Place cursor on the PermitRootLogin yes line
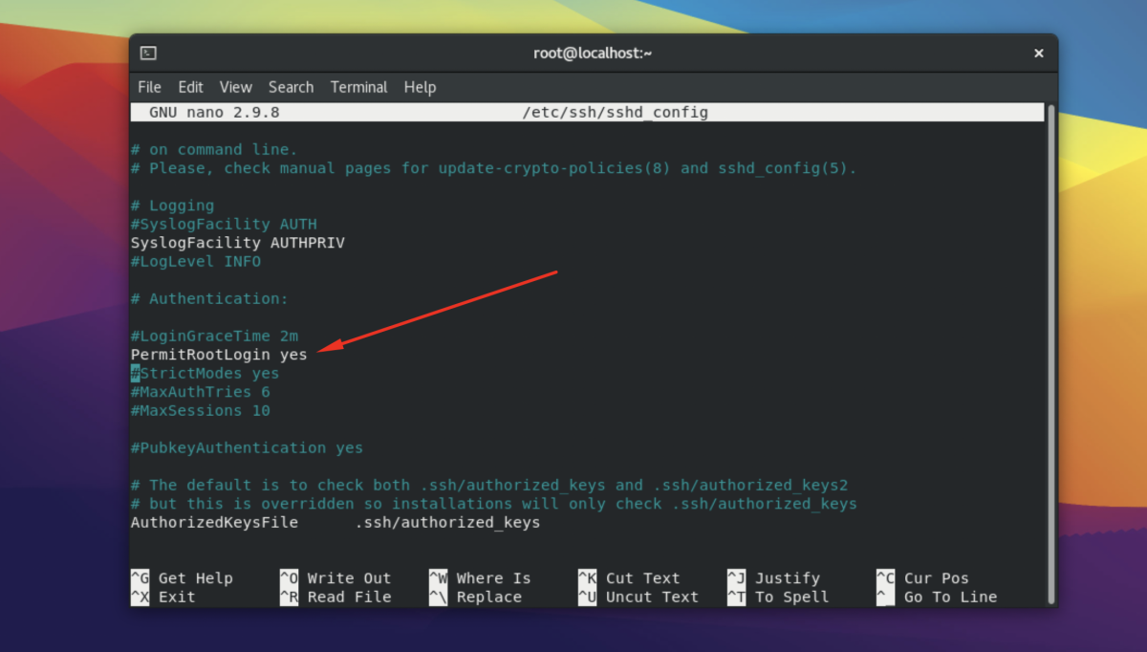This screenshot has width=1147, height=652. click(x=219, y=355)
